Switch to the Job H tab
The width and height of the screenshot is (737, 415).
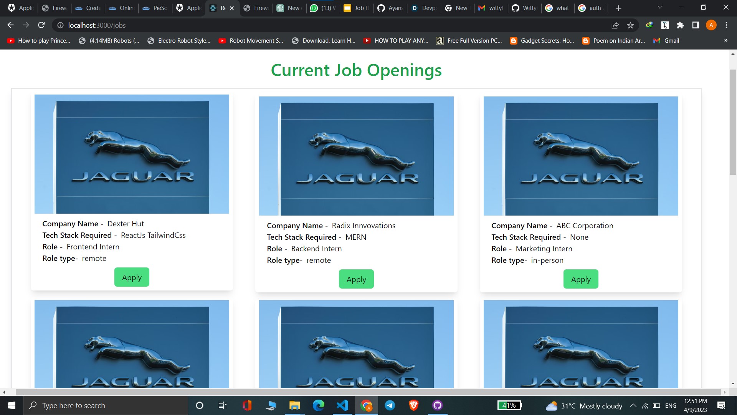(357, 8)
